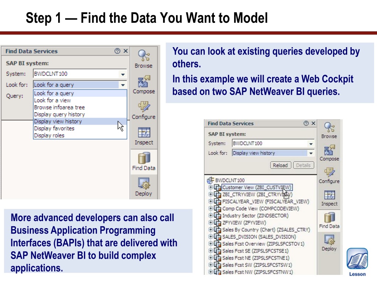Expand the Sales By Country (Chart) node
Image resolution: width=377 pixels, height=283 pixels.
(x=211, y=229)
